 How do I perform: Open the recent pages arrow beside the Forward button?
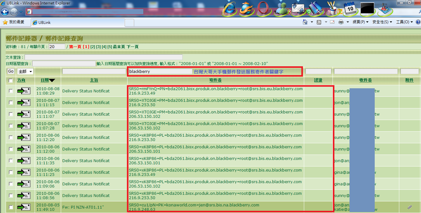[x=21, y=12]
